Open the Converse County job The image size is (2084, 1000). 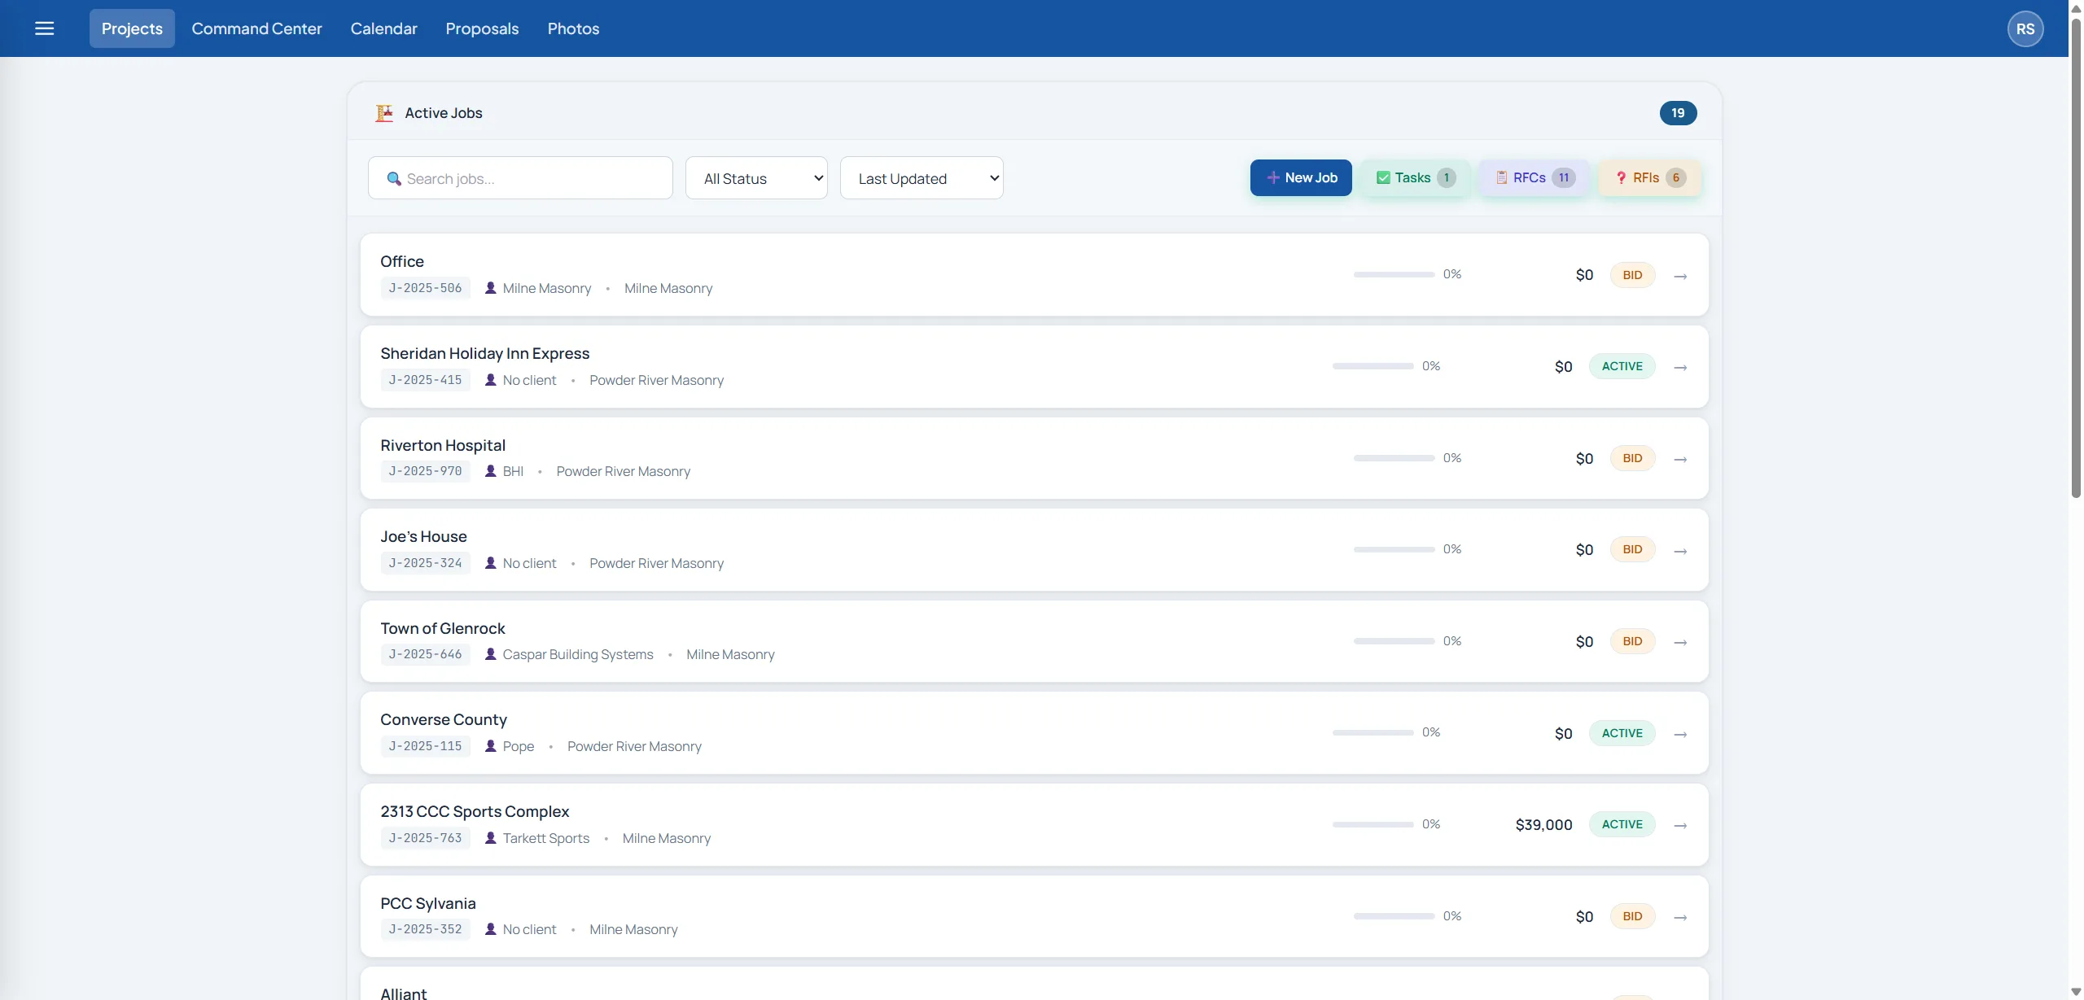coord(444,718)
